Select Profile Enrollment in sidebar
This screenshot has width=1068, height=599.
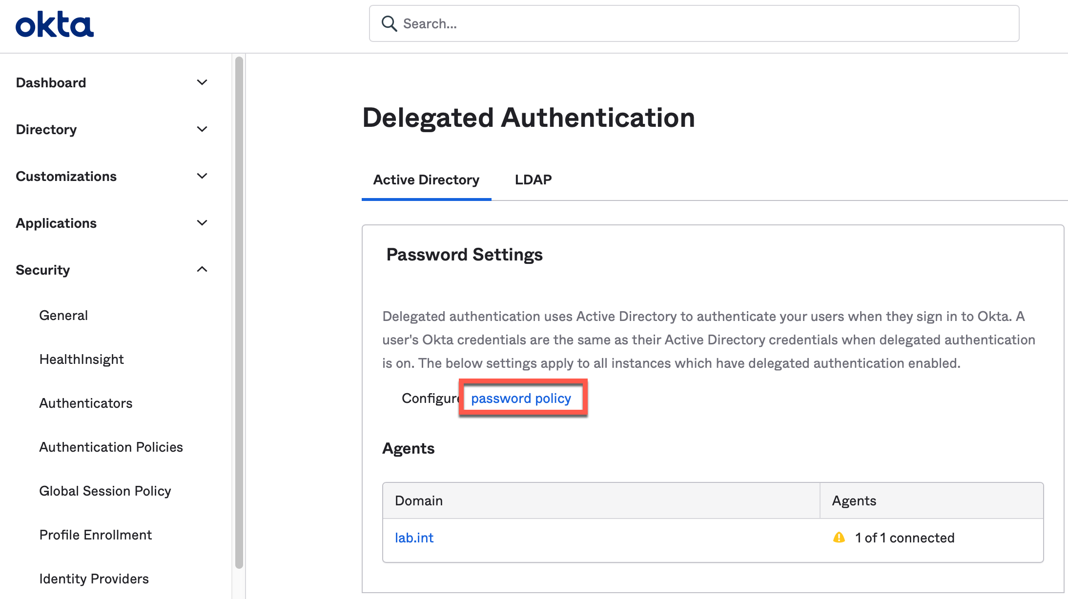click(x=96, y=535)
